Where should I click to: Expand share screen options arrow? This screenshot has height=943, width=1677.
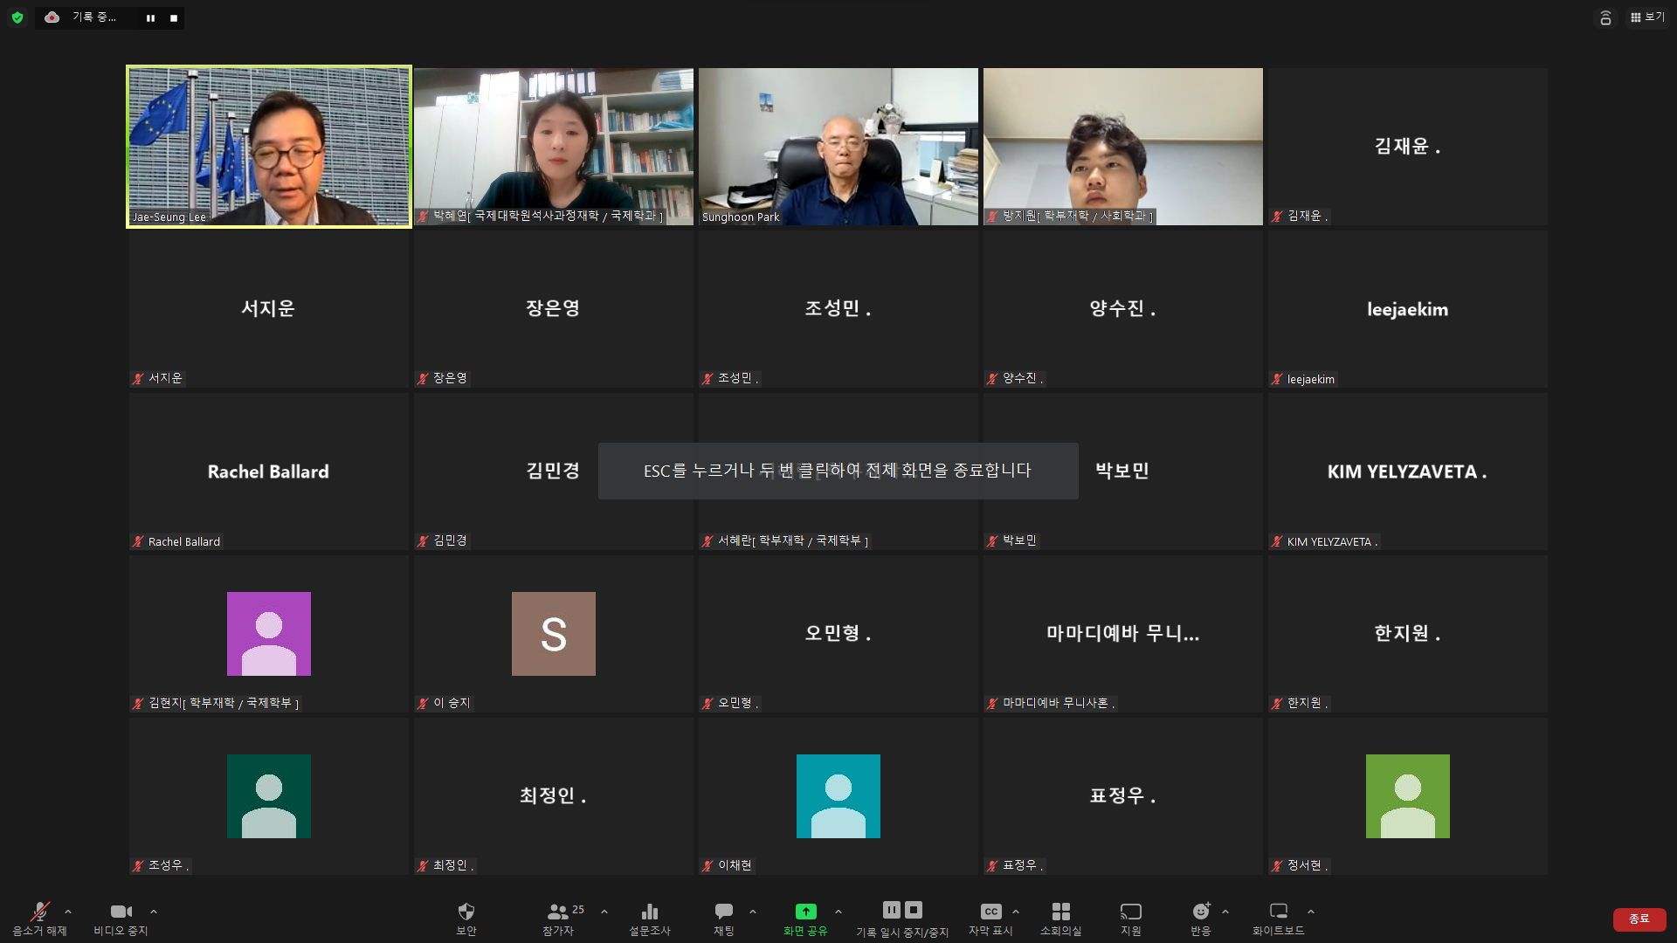click(838, 912)
